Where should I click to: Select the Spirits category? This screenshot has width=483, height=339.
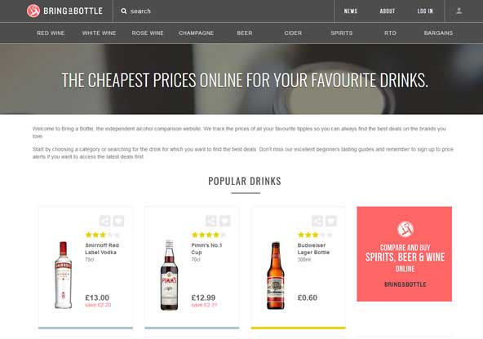(x=342, y=33)
